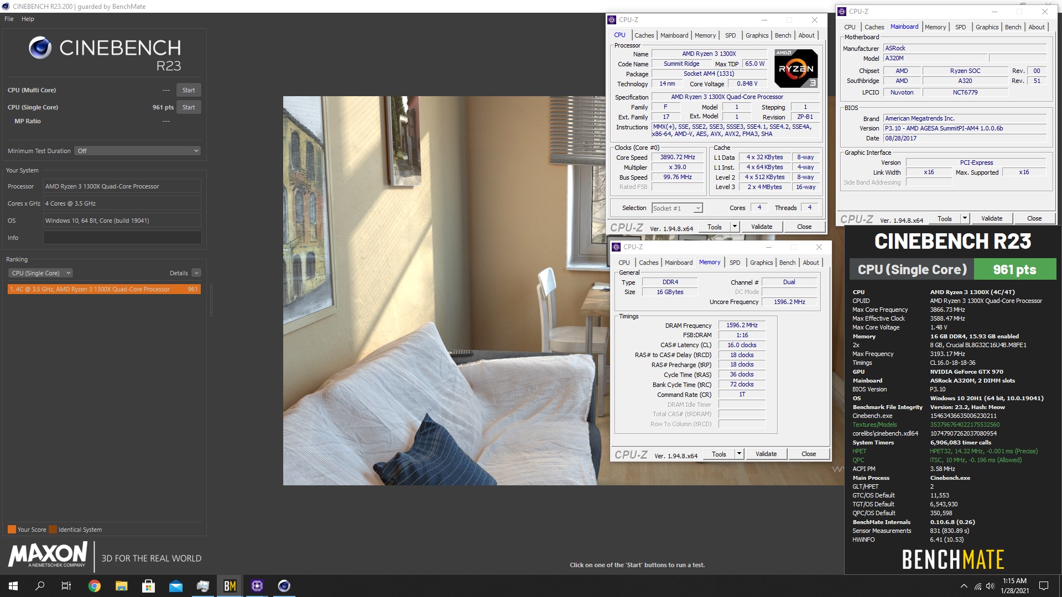Screen dimensions: 1062x597
Task: Select ranking entry AMD Ryzen 3 1300X
Action: 104,289
